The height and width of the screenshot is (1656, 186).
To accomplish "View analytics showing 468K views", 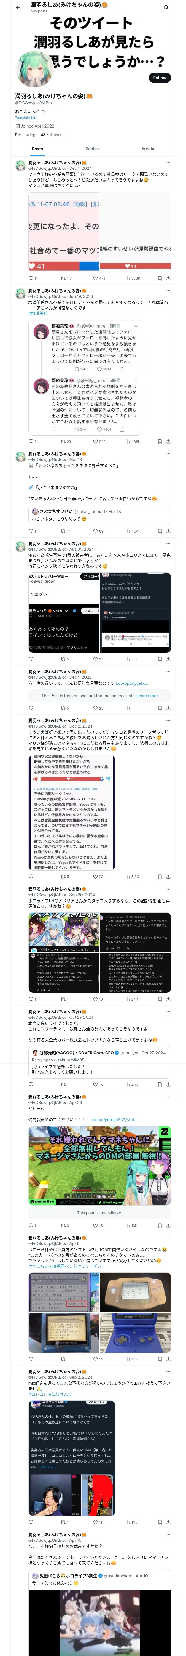I will 132,442.
